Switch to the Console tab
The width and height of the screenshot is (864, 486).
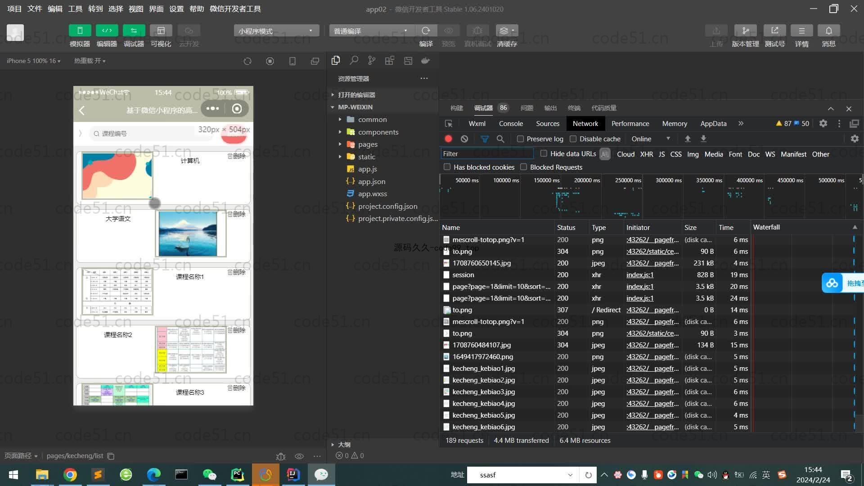tap(511, 124)
